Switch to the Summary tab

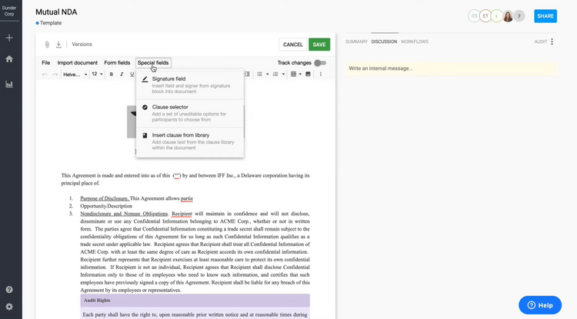coord(356,42)
